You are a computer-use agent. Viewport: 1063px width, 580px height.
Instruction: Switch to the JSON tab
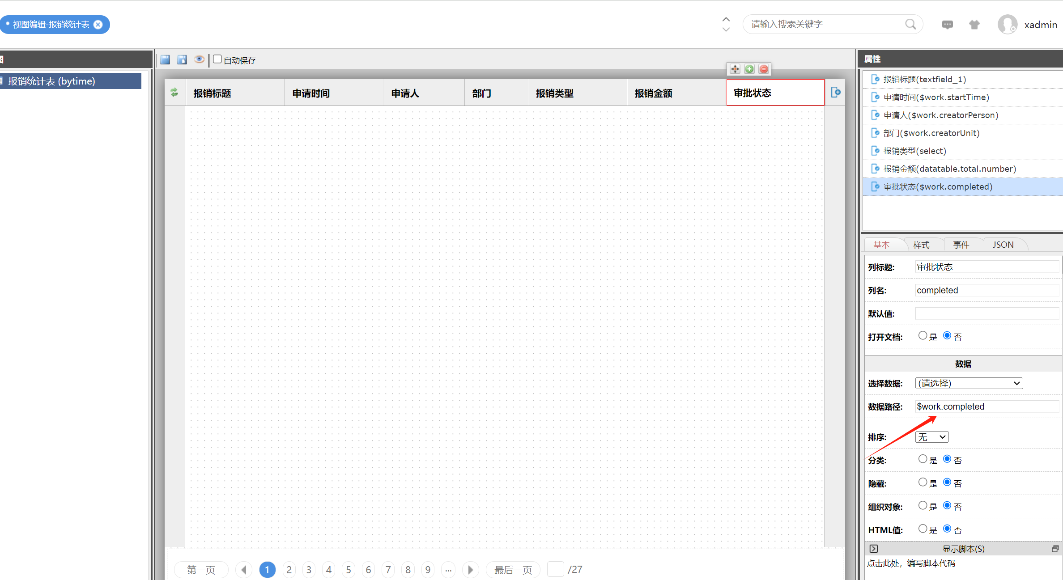[1003, 245]
